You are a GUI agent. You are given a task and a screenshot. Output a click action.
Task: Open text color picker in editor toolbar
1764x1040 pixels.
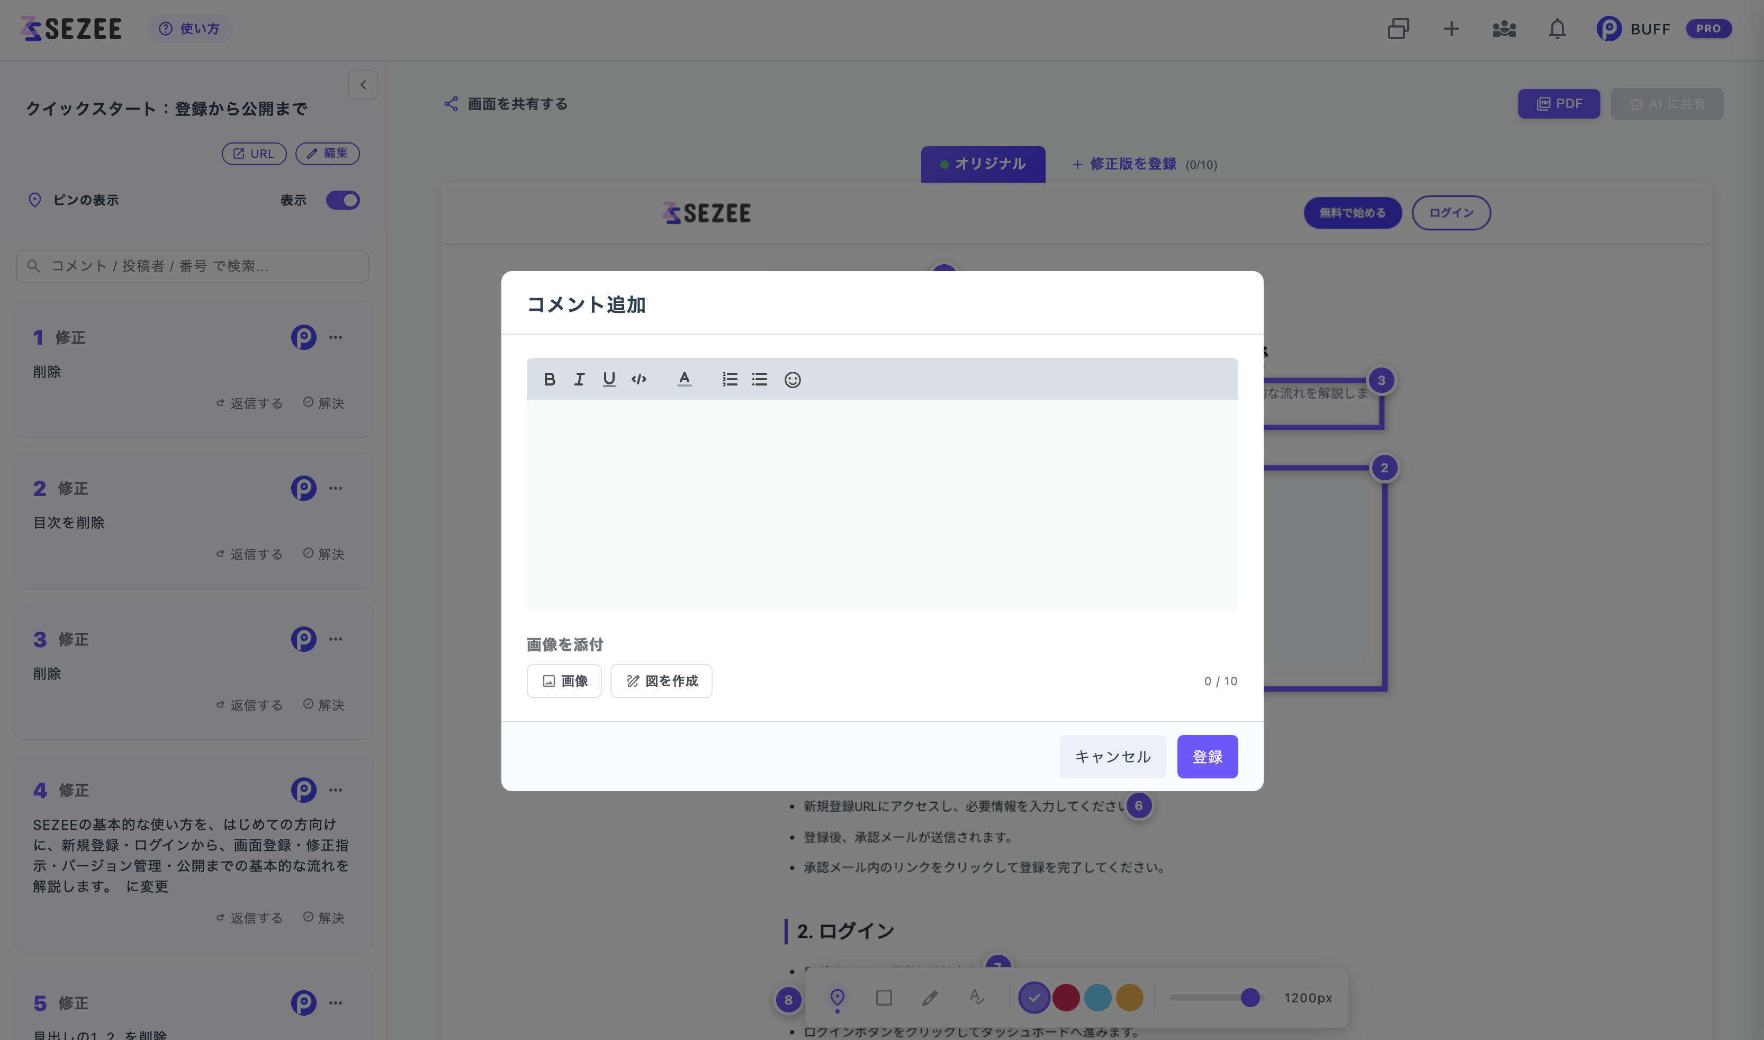click(685, 379)
